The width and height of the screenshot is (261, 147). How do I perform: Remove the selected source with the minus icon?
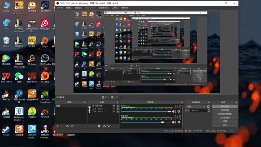pos(94,126)
